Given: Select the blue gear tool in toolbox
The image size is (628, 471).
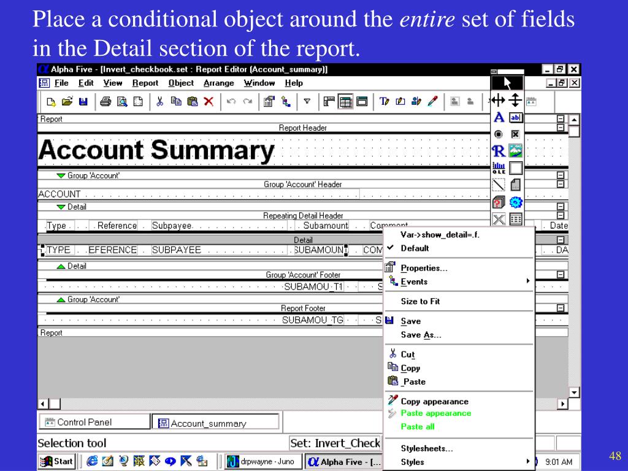Looking at the screenshot, I should [515, 202].
